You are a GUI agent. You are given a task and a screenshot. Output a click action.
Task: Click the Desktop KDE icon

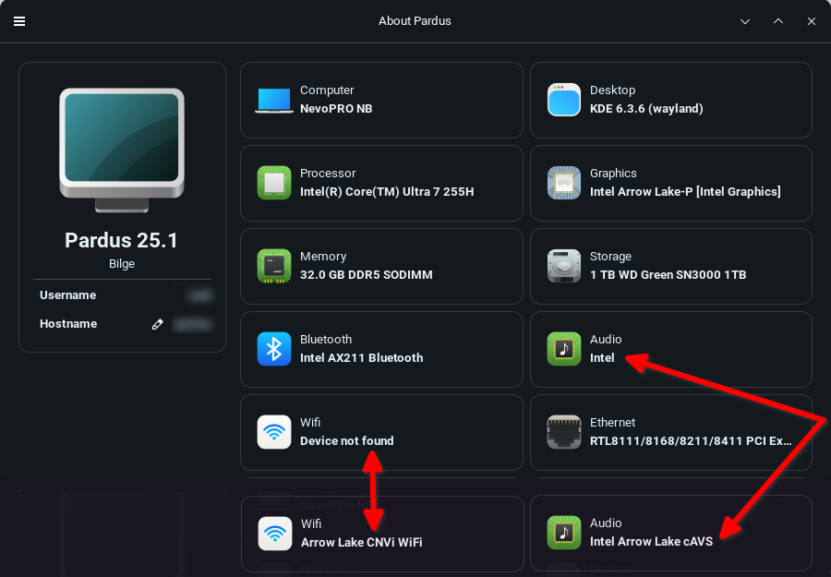[x=564, y=100]
